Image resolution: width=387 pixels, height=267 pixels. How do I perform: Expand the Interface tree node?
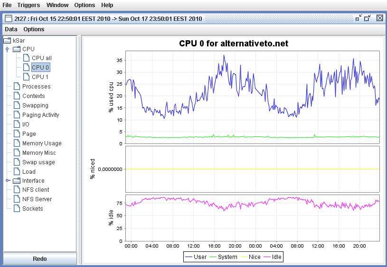pyautogui.click(x=8, y=181)
